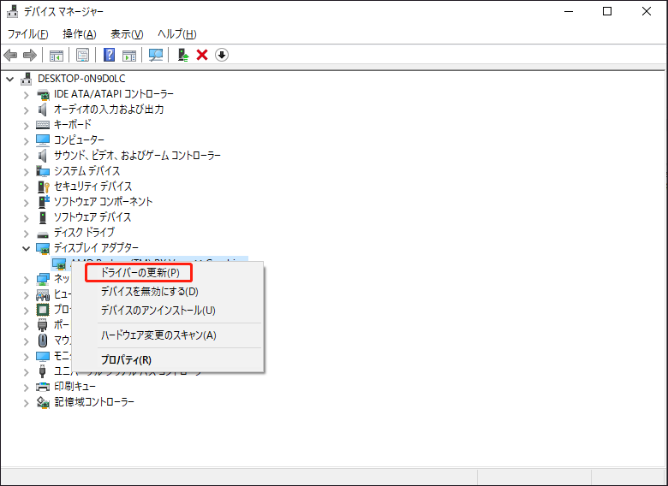Expand the セキュリティ デバイス node

click(x=27, y=187)
